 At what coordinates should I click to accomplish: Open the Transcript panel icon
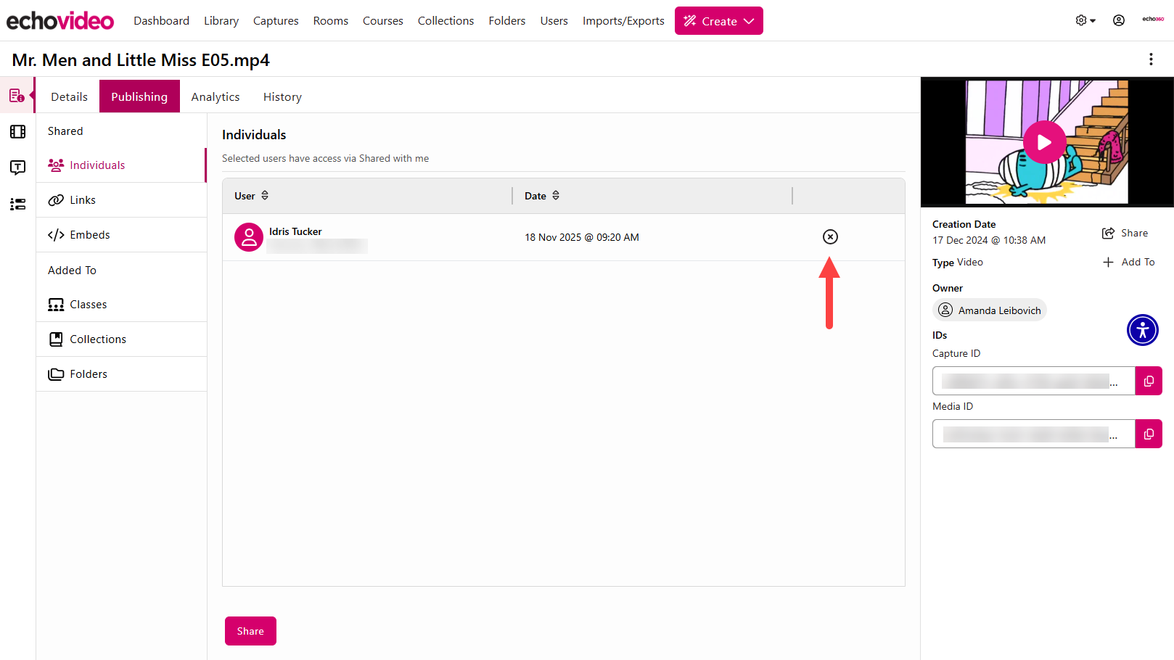(x=17, y=168)
